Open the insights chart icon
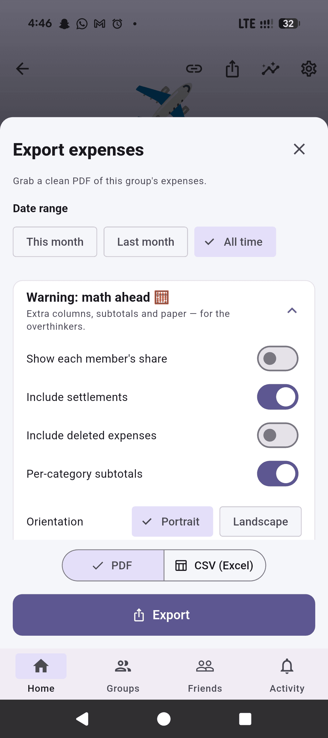328x738 pixels. click(271, 69)
